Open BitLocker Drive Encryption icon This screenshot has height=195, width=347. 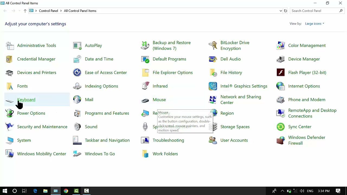click(x=213, y=45)
